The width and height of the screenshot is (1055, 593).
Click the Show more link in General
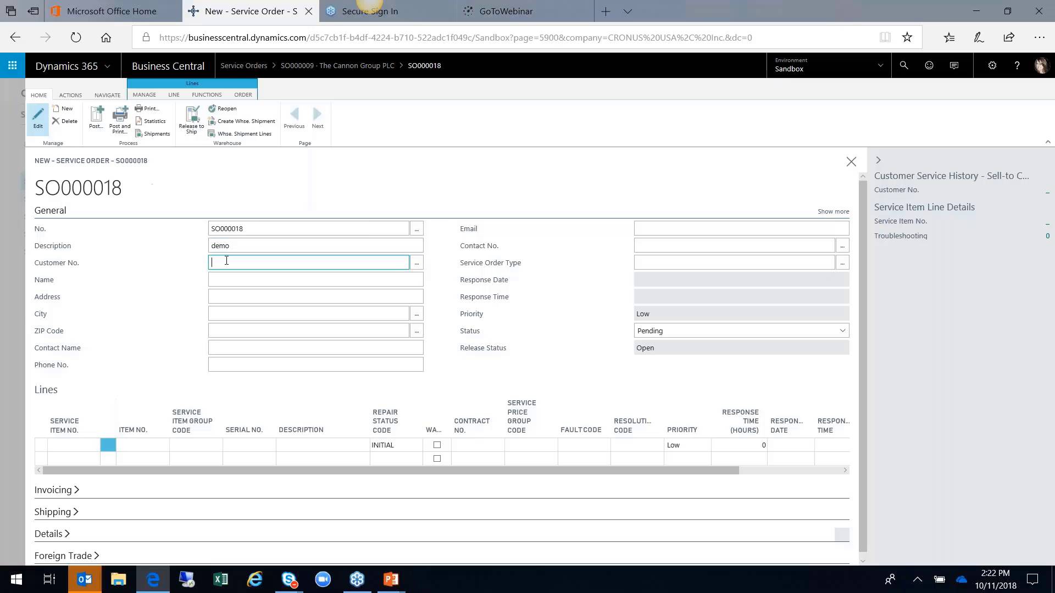pyautogui.click(x=833, y=211)
